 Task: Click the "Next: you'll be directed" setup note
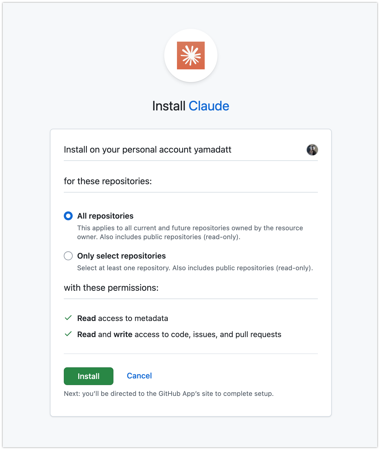(x=169, y=394)
